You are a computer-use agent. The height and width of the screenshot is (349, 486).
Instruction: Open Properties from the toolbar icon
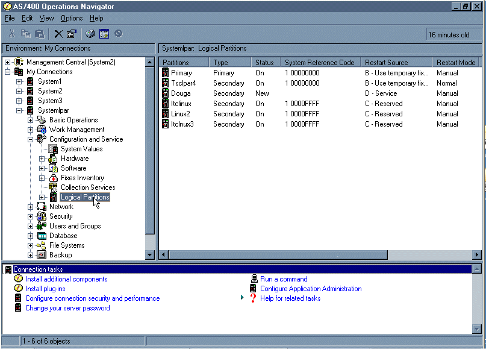click(72, 34)
